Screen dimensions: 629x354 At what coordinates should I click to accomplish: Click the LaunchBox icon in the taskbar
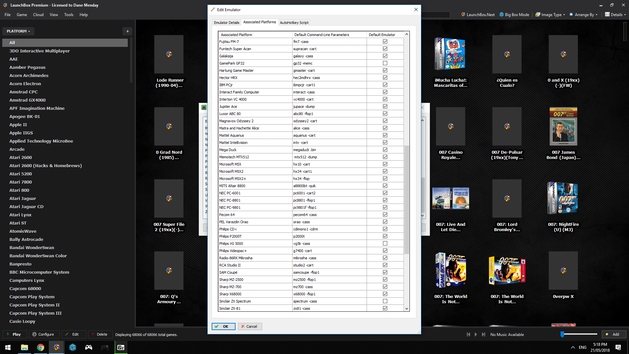57,347
